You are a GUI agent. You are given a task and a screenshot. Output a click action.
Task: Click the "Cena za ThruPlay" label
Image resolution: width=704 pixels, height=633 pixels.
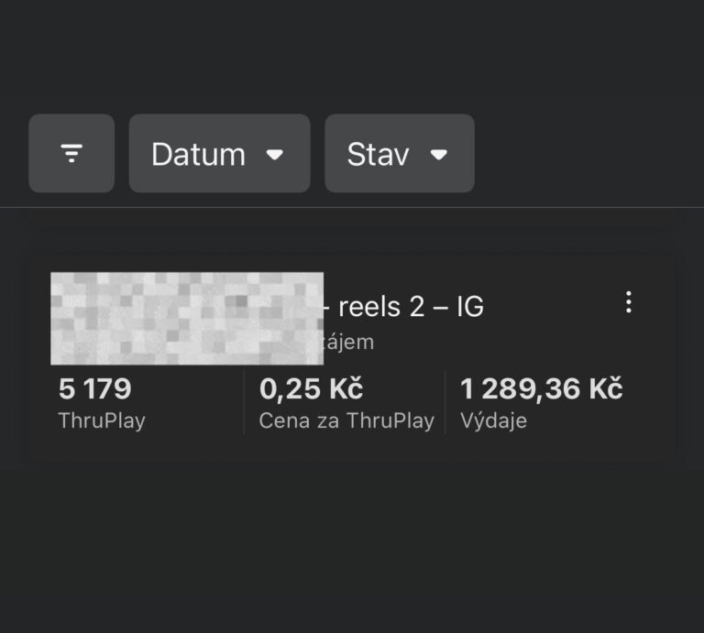click(346, 421)
